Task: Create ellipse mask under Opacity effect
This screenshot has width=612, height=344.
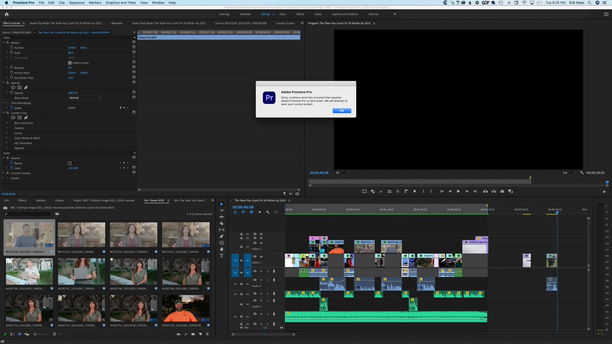Action: [x=13, y=88]
